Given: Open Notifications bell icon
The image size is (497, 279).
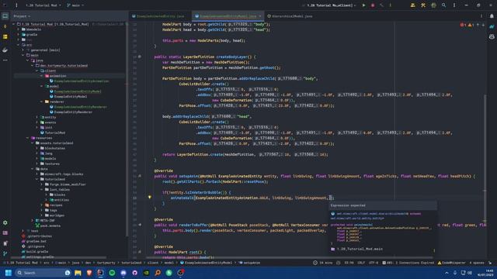Looking at the screenshot, I should [x=492, y=15].
